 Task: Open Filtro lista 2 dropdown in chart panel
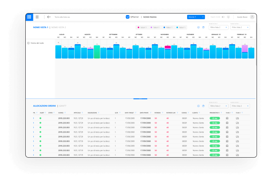pyautogui.click(x=219, y=27)
